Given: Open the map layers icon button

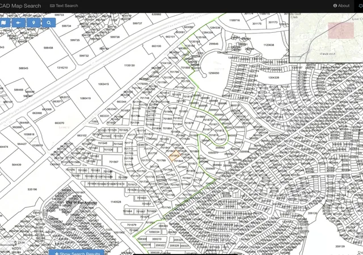Looking at the screenshot, I should click(4, 23).
